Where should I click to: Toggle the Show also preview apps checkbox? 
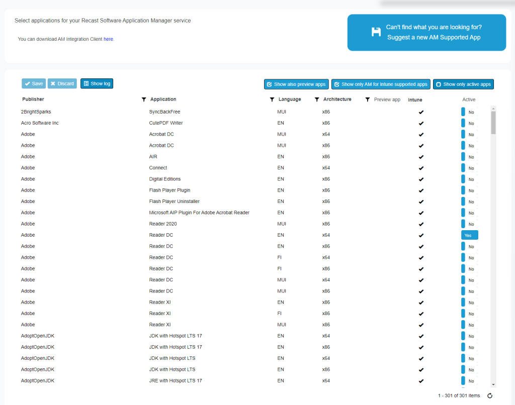click(x=270, y=84)
